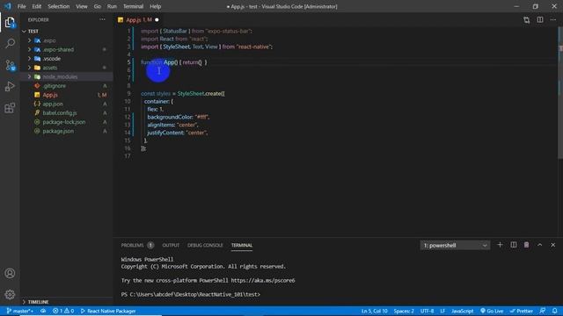Click Go Live in status bar
This screenshot has height=316, width=563.
point(492,311)
